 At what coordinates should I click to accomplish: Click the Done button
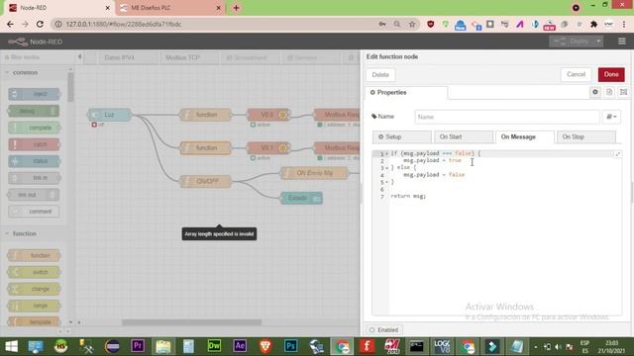coord(611,74)
